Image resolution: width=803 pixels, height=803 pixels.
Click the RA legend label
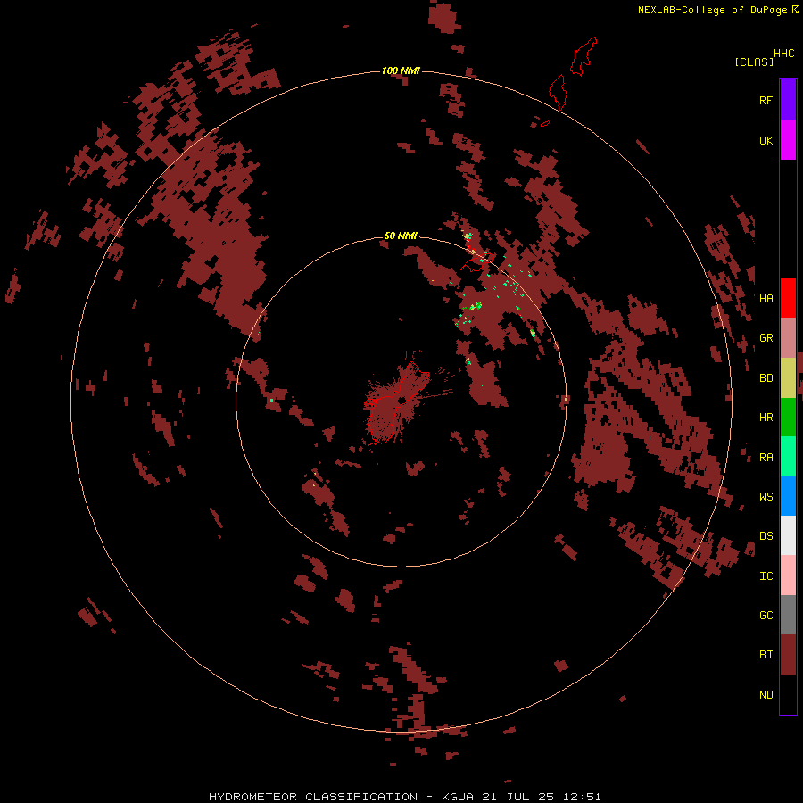[x=766, y=458]
